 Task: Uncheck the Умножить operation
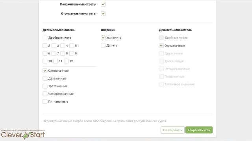[103, 38]
